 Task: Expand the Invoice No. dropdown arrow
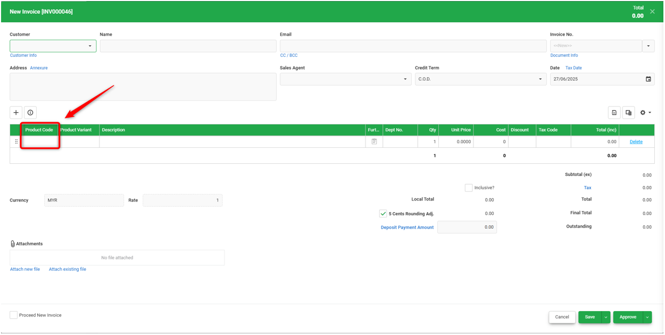tap(649, 46)
